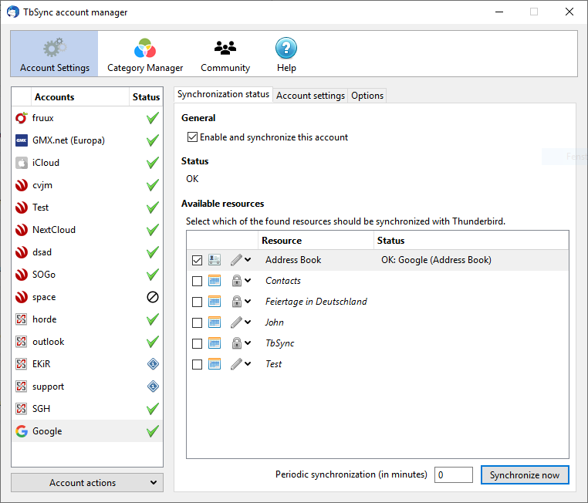Open the Category Manager toolbar icon
Viewport: 588px width, 503px height.
pyautogui.click(x=145, y=49)
